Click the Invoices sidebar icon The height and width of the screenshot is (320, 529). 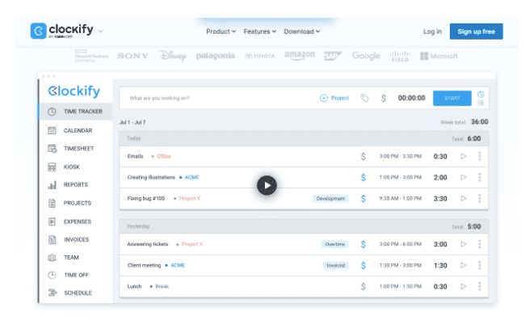(x=52, y=239)
